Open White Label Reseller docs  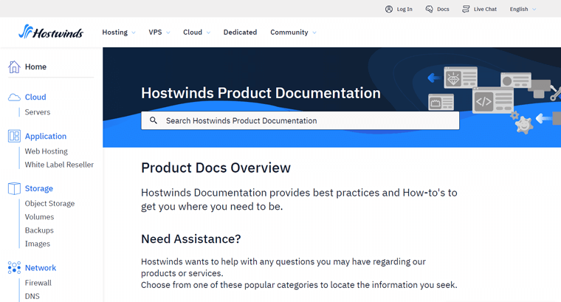[59, 165]
